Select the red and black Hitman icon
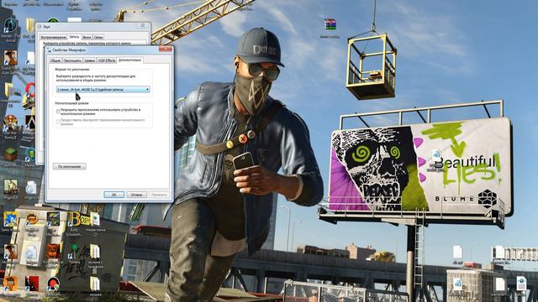Screen dimensions: 538x302 pyautogui.click(x=32, y=284)
